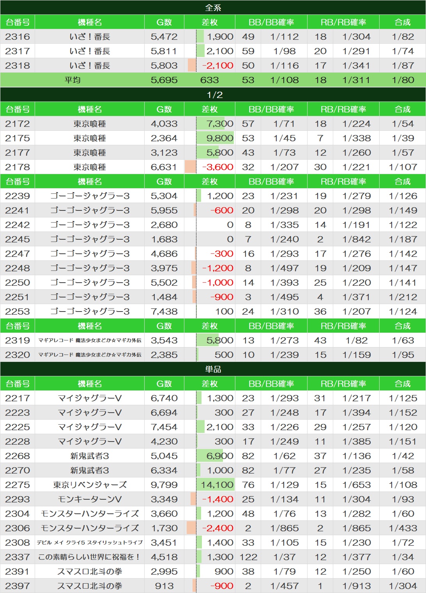Click machine number 2172 cell
Image resolution: width=426 pixels, height=593 pixels.
point(18,124)
